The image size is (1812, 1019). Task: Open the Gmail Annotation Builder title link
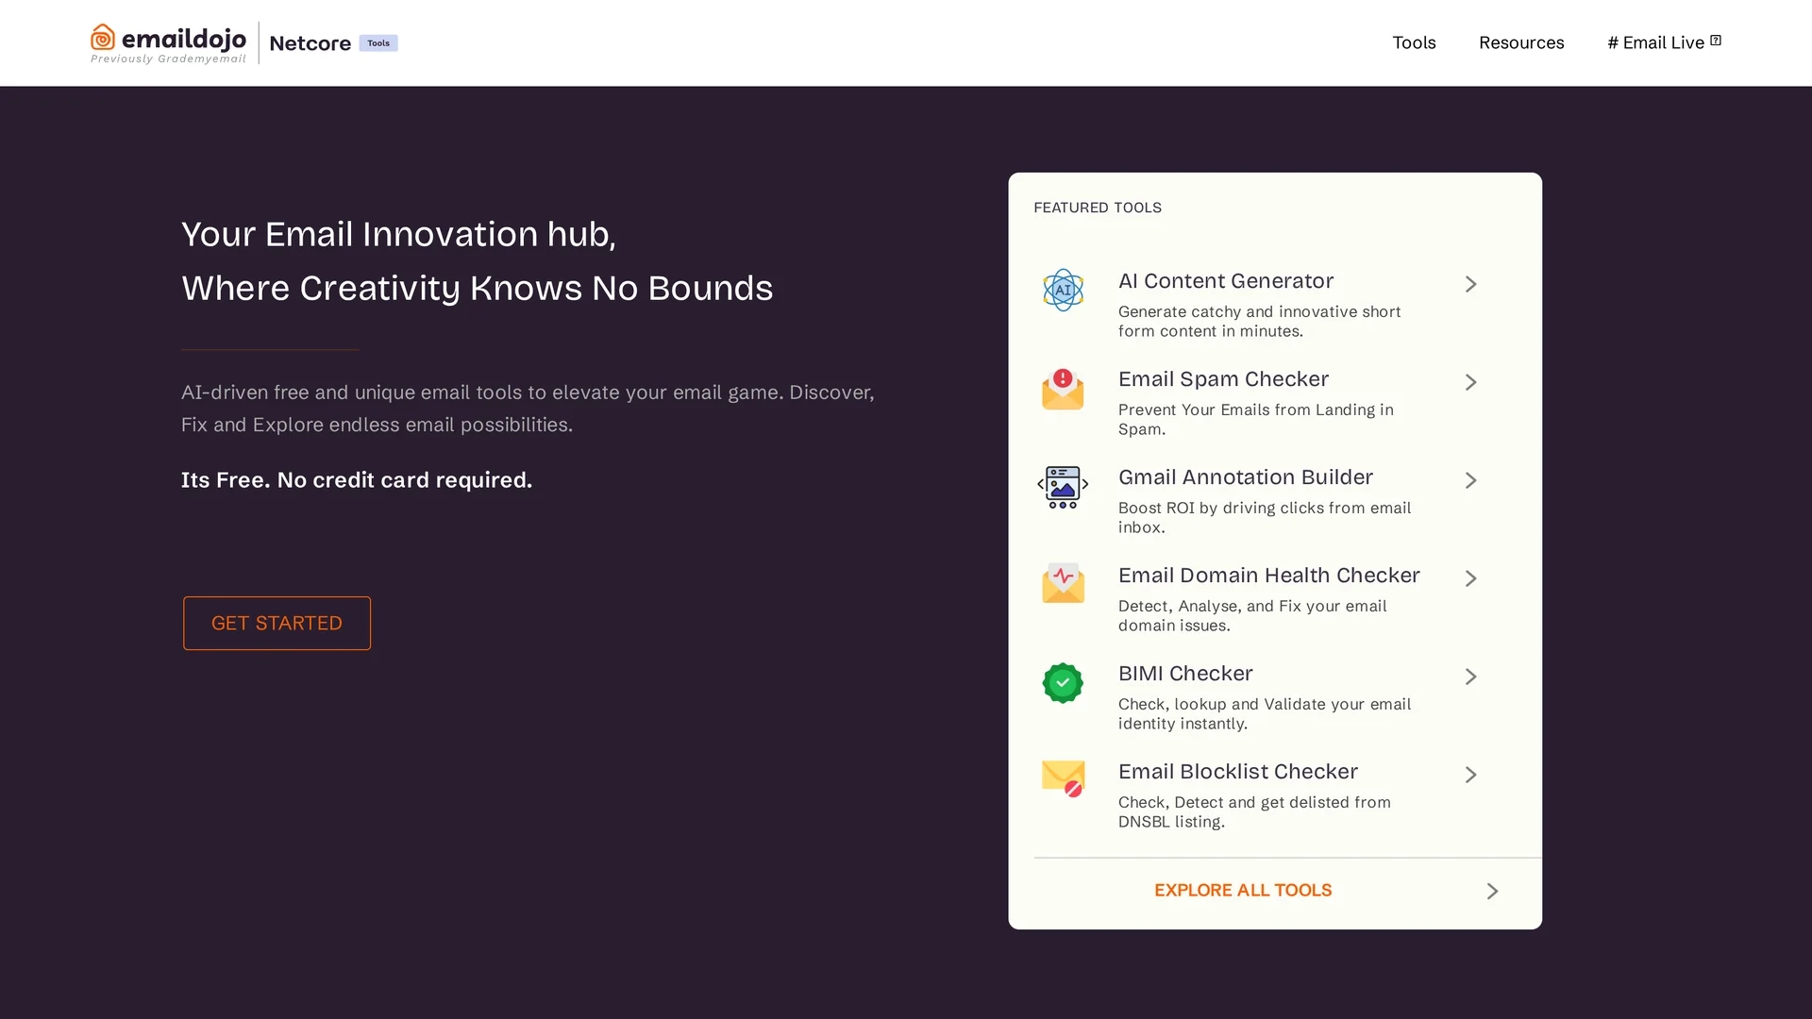pos(1246,477)
